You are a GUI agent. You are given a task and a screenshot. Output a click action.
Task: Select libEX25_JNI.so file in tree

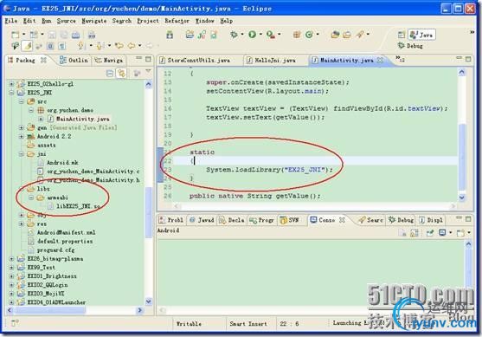point(74,206)
